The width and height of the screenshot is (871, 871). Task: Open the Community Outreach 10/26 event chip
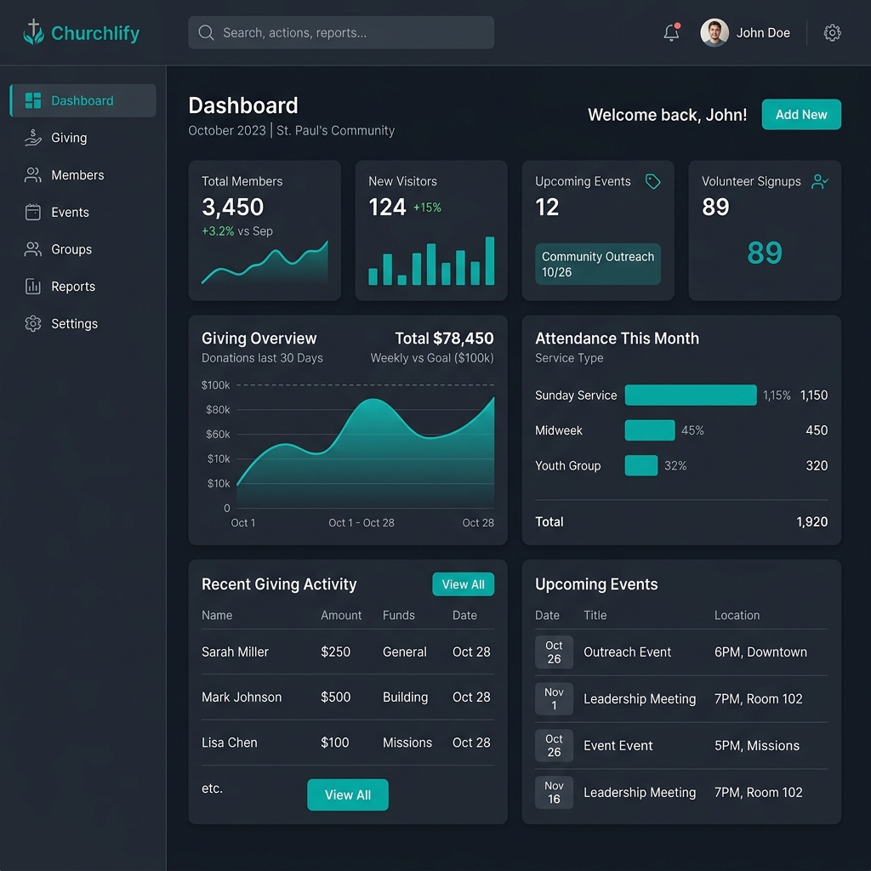point(598,265)
